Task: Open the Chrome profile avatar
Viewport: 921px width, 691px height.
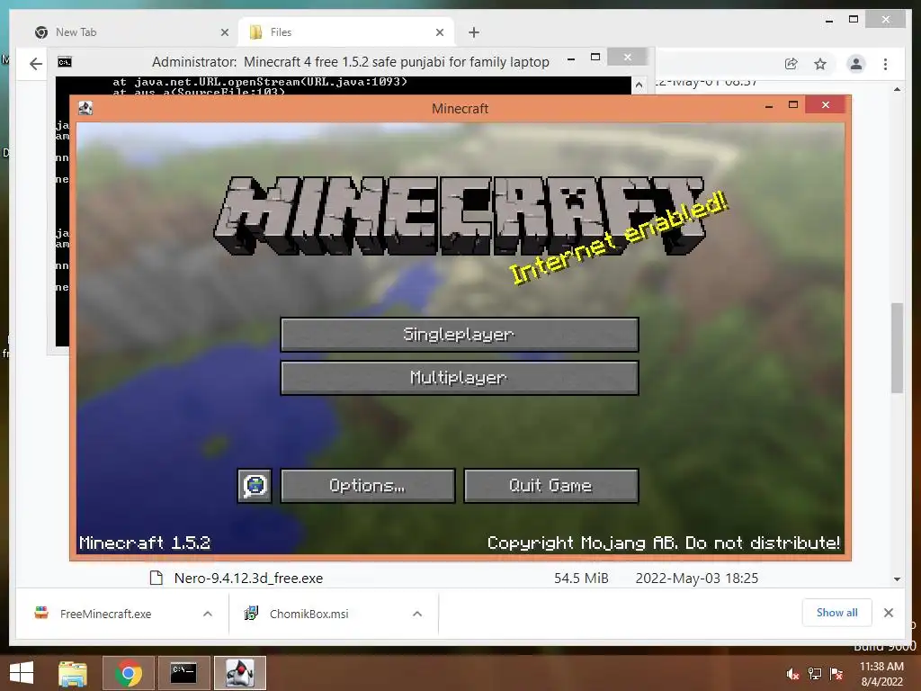Action: 856,64
